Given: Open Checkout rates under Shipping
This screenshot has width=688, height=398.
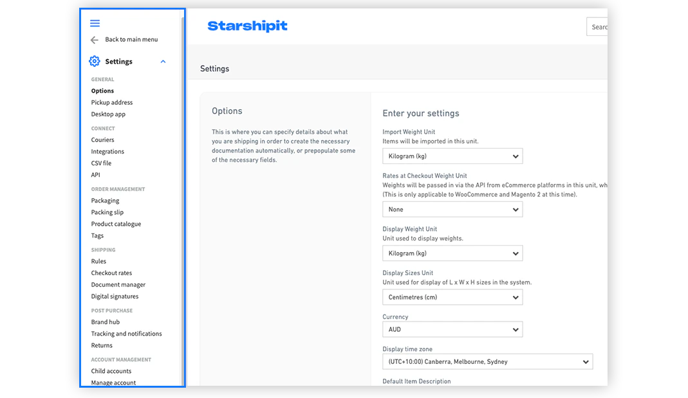Looking at the screenshot, I should coord(111,273).
